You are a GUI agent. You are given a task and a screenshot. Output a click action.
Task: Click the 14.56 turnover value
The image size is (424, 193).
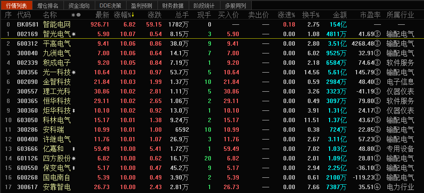pyautogui.click(x=311, y=73)
